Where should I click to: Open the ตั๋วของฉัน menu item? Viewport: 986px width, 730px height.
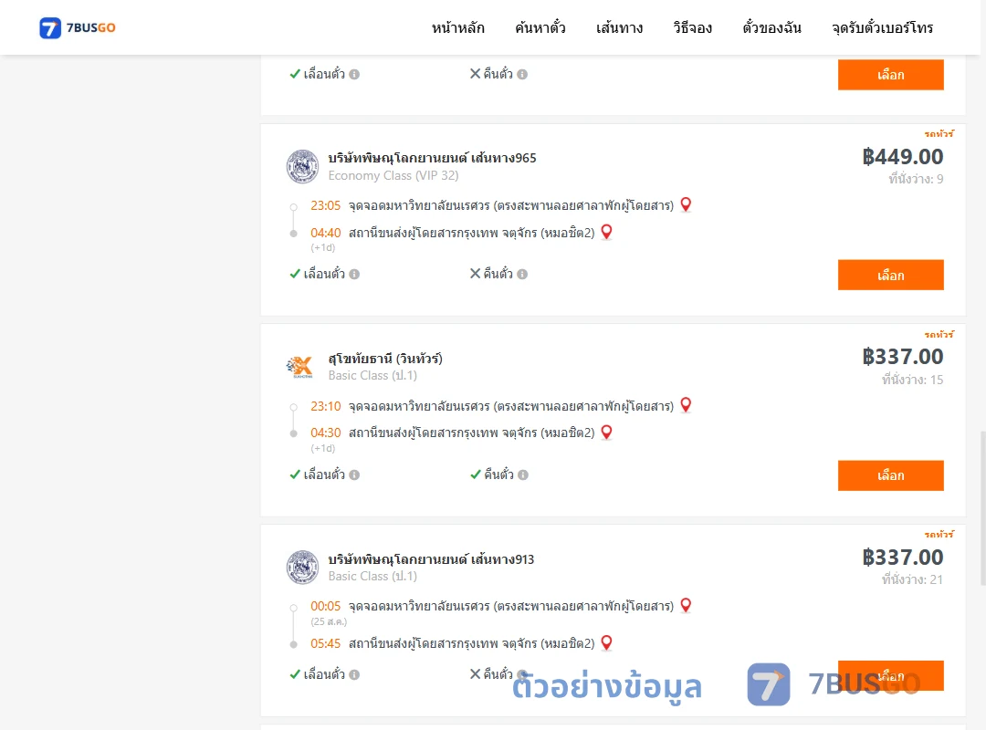[771, 27]
